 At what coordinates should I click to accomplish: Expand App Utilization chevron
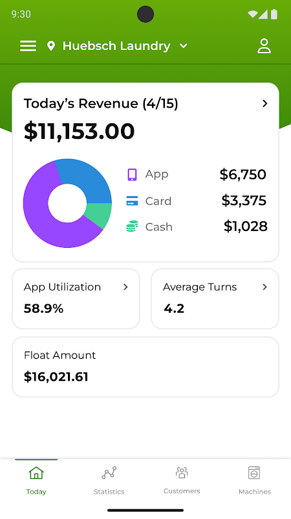click(125, 287)
